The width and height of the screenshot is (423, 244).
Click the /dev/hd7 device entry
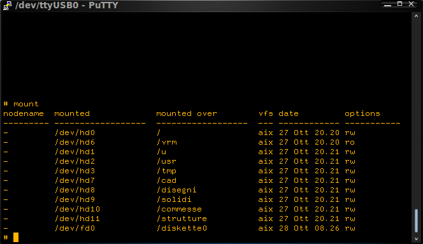(75, 180)
